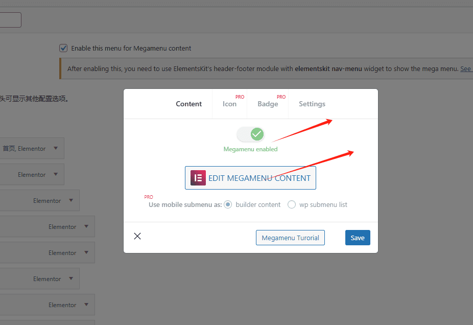Viewport: 473px width, 325px height.
Task: Click the PRO label beside mobile submenu option
Action: coord(149,197)
